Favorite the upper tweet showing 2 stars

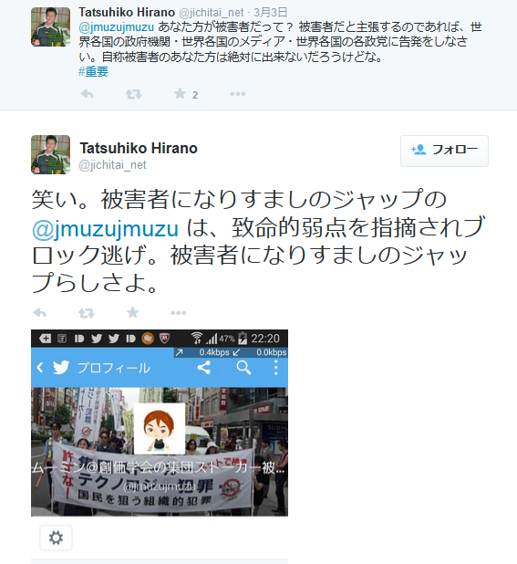[x=180, y=94]
